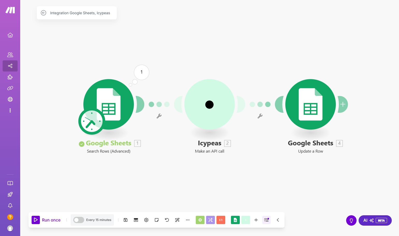Open the purple Tools button
The height and width of the screenshot is (236, 399).
point(211,220)
